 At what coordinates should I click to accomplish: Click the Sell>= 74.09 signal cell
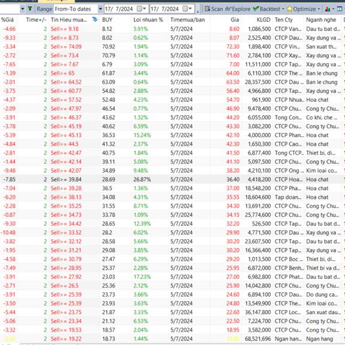pyautogui.click(x=66, y=47)
